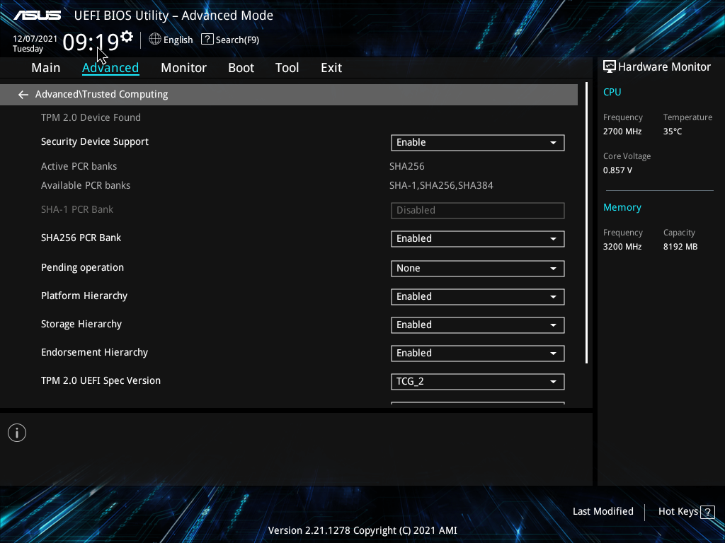725x543 pixels.
Task: Expand the SHA256 PCR Bank dropdown
Action: click(477, 239)
